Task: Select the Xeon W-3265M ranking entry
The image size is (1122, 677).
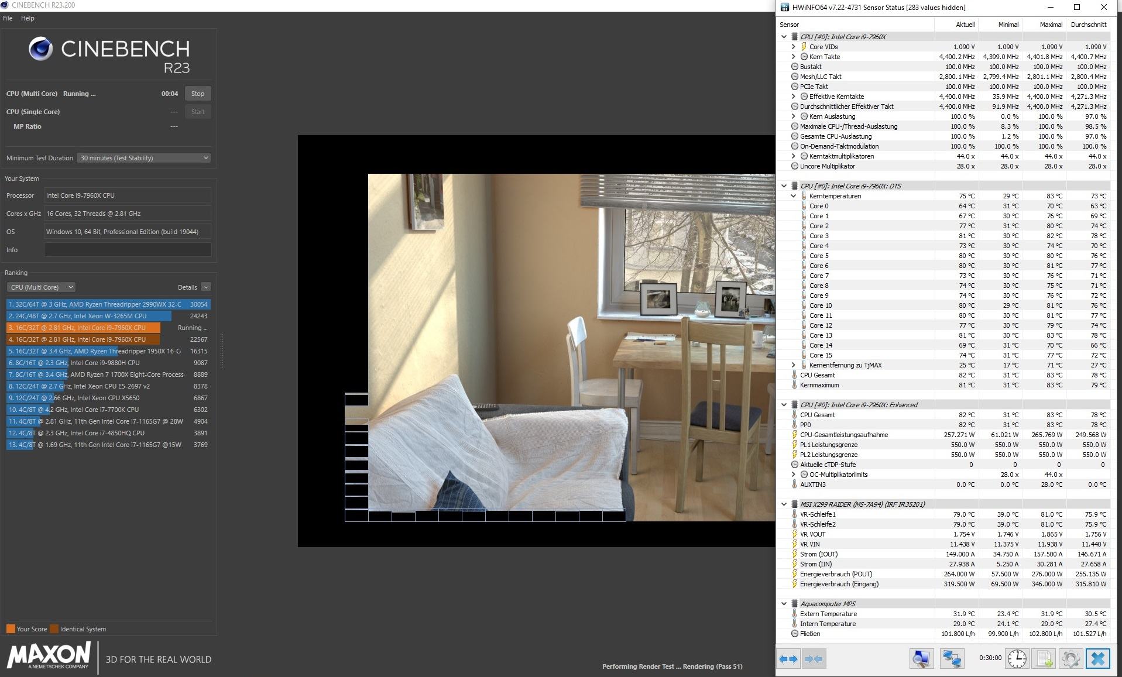Action: coord(108,316)
